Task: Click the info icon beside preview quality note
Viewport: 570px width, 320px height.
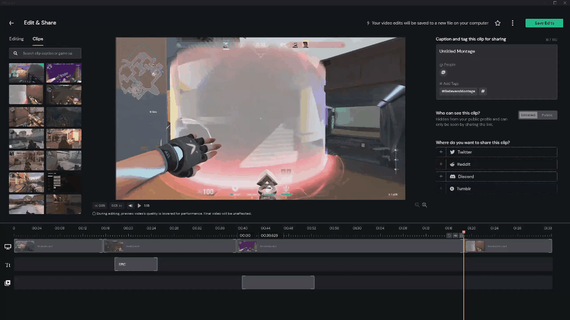Action: 94,214
